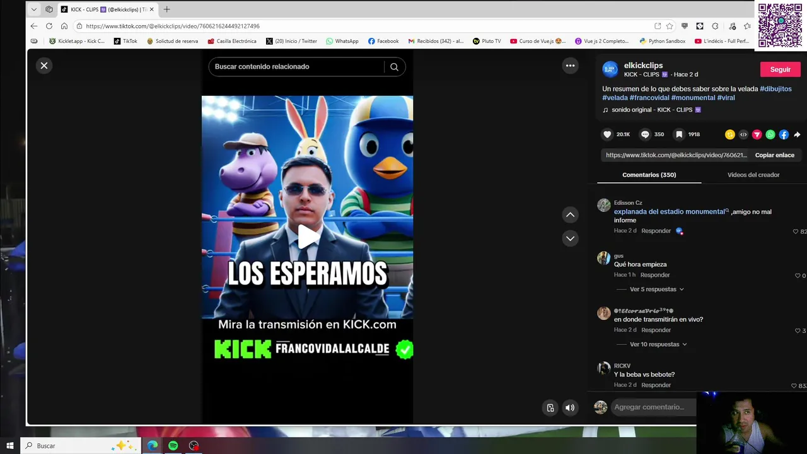Image resolution: width=807 pixels, height=454 pixels.
Task: Open Spotify from taskbar
Action: click(173, 446)
